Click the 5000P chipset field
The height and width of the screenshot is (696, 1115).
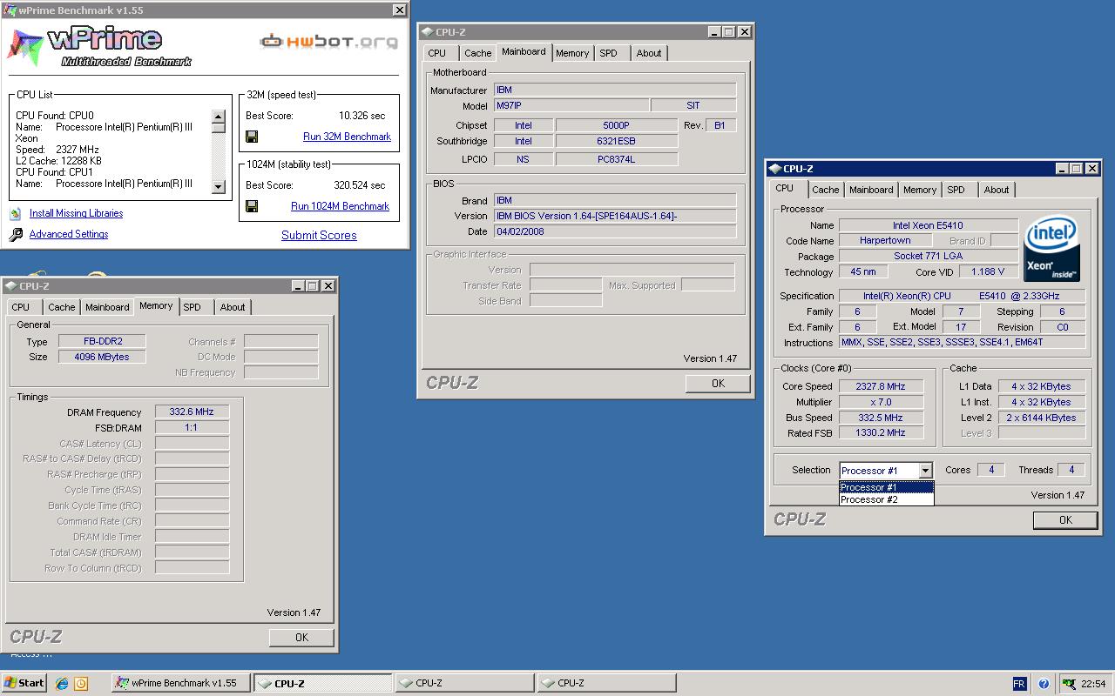click(x=617, y=125)
